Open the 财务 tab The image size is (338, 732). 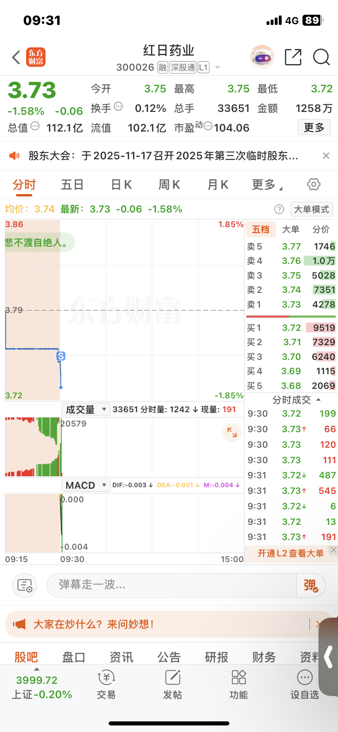point(264,657)
